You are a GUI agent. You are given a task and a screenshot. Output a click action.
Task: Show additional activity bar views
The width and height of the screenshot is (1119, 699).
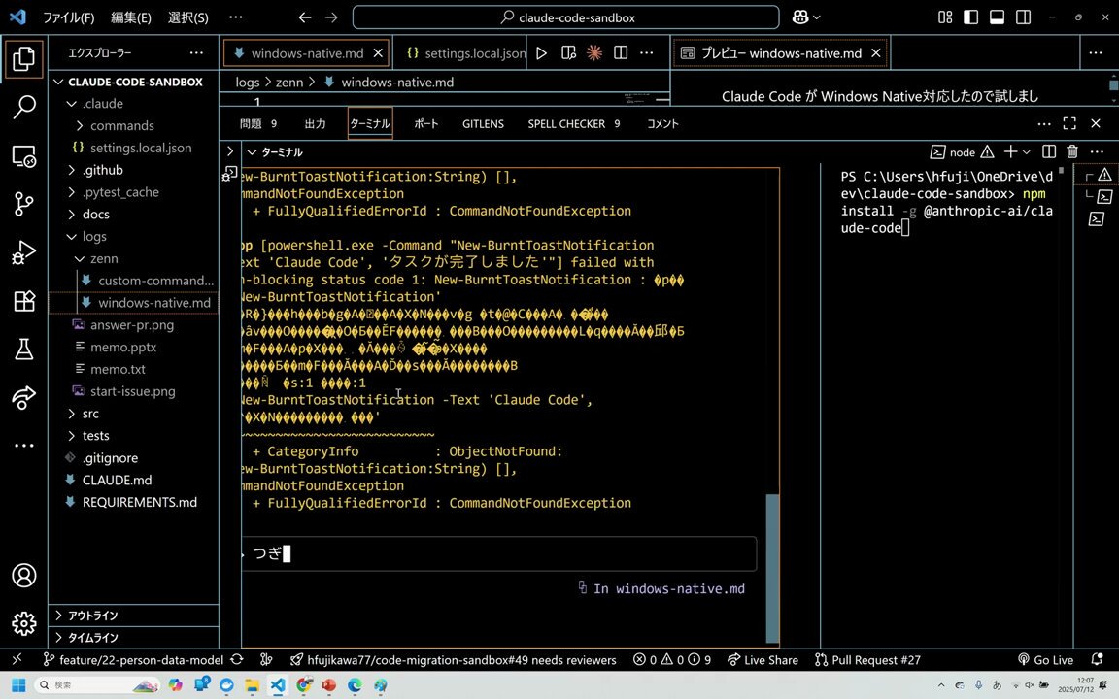pyautogui.click(x=23, y=445)
